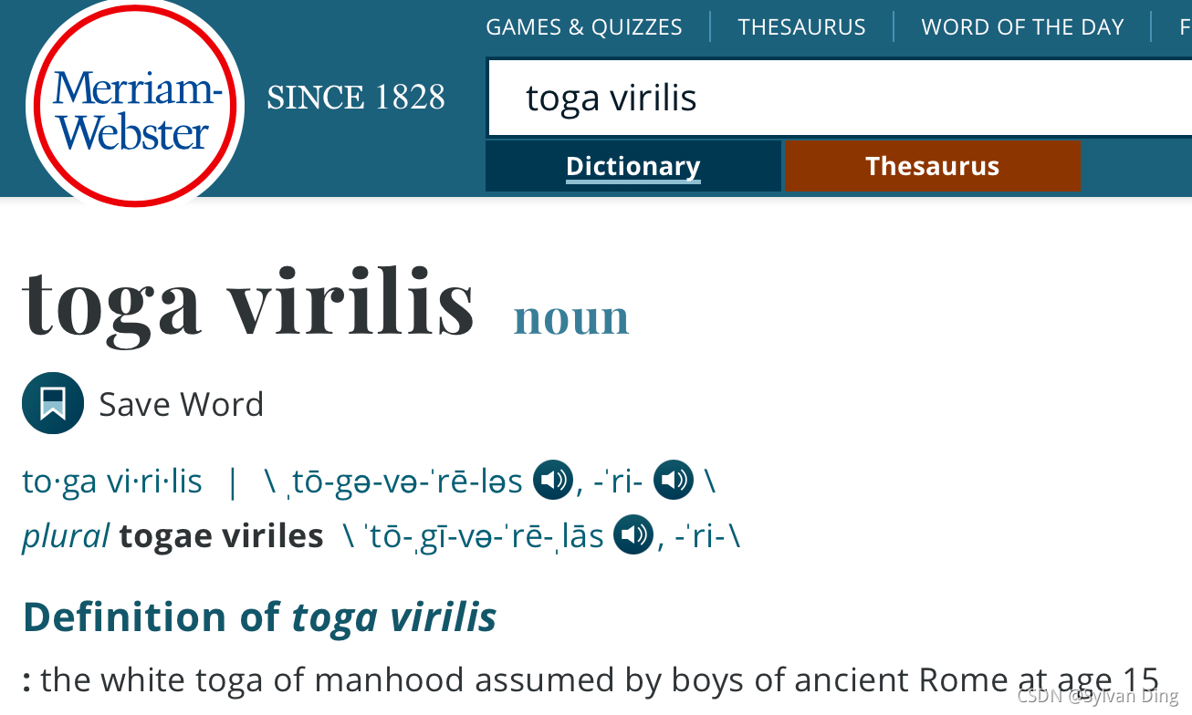Play the plural togae viriles pronunciation audio
1192x715 pixels.
[x=633, y=535]
